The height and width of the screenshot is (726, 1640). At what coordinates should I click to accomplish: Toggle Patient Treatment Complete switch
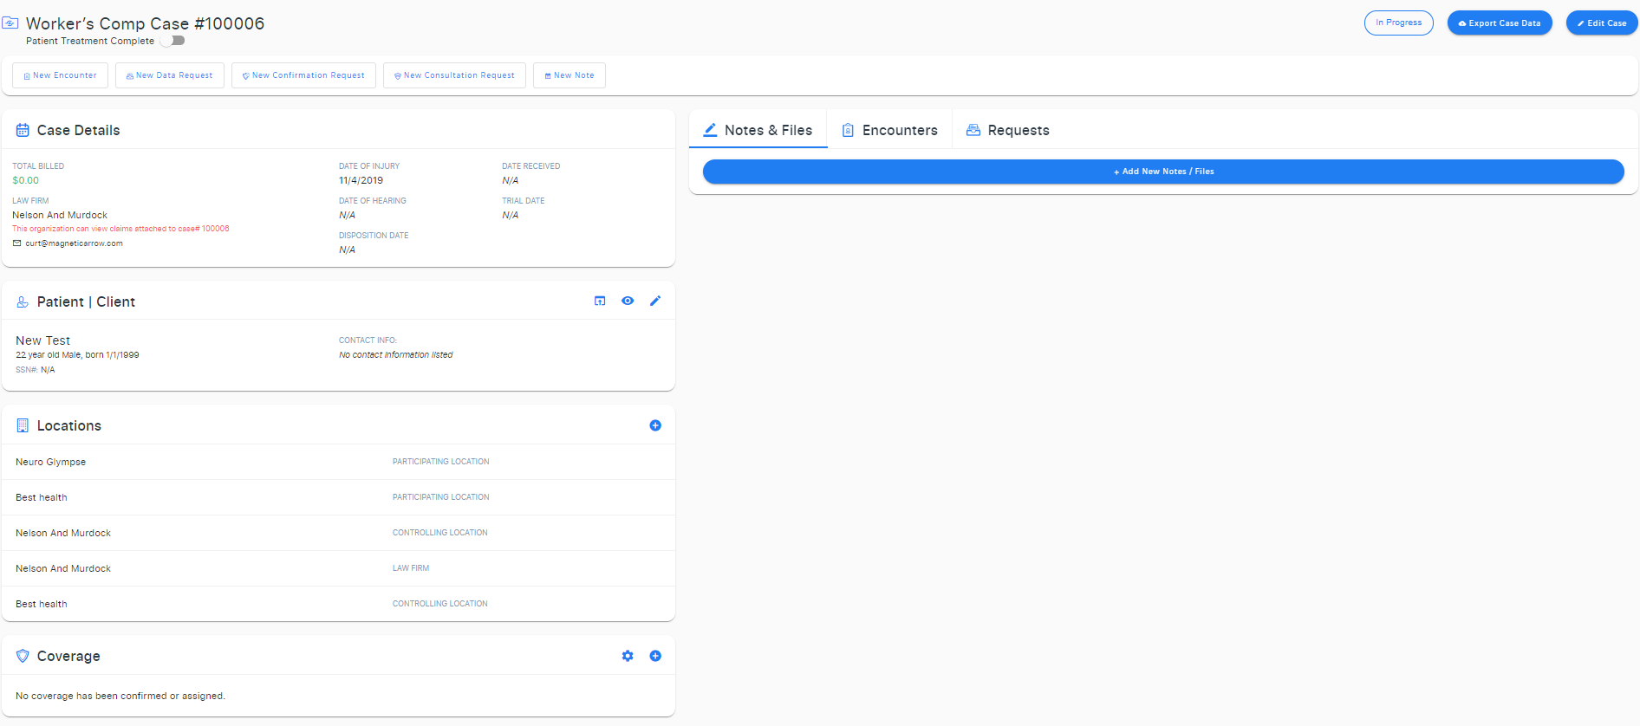click(x=172, y=41)
